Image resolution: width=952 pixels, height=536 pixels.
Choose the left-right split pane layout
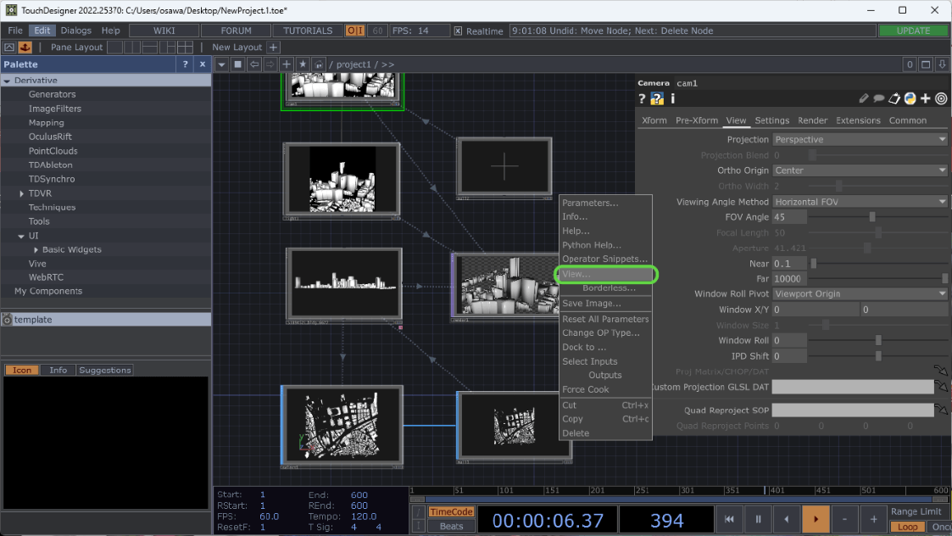[x=132, y=47]
